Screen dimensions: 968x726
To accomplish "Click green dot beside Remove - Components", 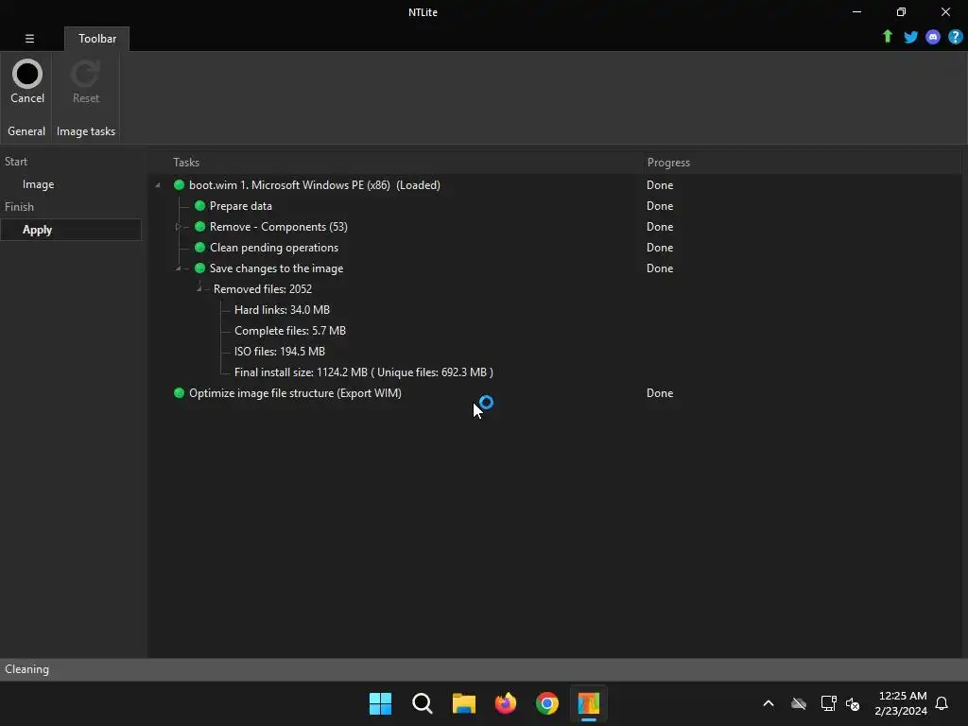I will pyautogui.click(x=199, y=227).
